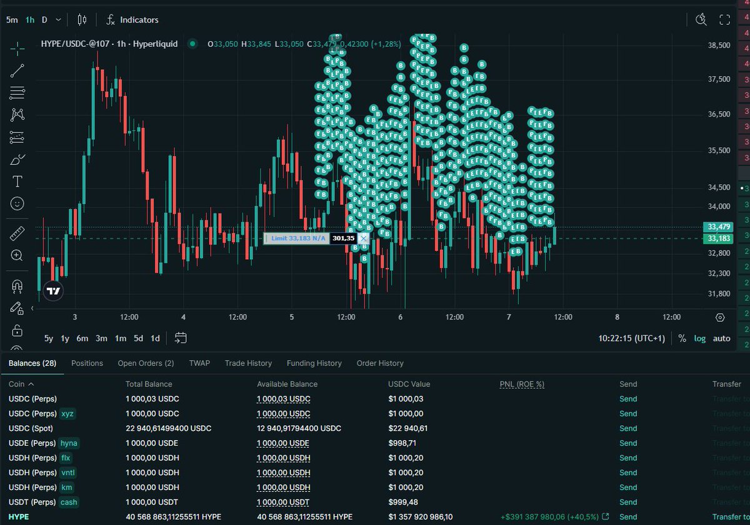Image resolution: width=750 pixels, height=525 pixels.
Task: Open the Fibonacci retracement tool
Action: pyautogui.click(x=17, y=93)
